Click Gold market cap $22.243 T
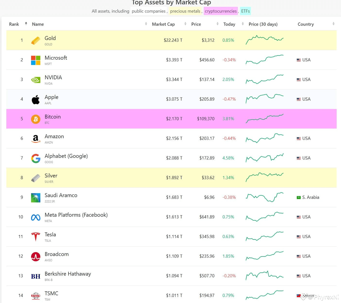 coord(173,40)
